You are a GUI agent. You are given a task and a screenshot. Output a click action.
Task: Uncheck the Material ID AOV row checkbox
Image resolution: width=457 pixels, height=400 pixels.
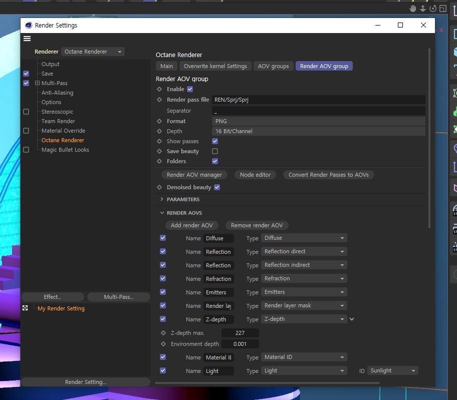coord(163,357)
